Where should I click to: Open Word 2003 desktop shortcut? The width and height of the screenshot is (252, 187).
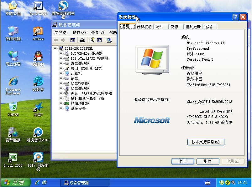click(x=38, y=8)
